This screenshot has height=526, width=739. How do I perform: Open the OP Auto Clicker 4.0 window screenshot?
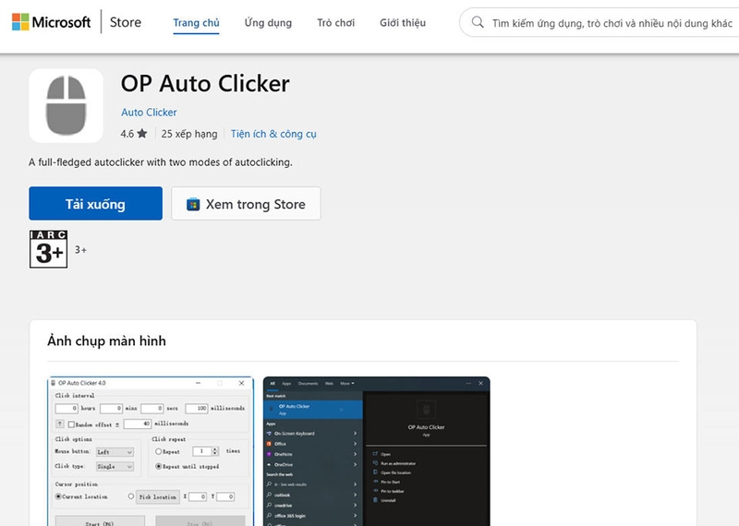coord(151,451)
